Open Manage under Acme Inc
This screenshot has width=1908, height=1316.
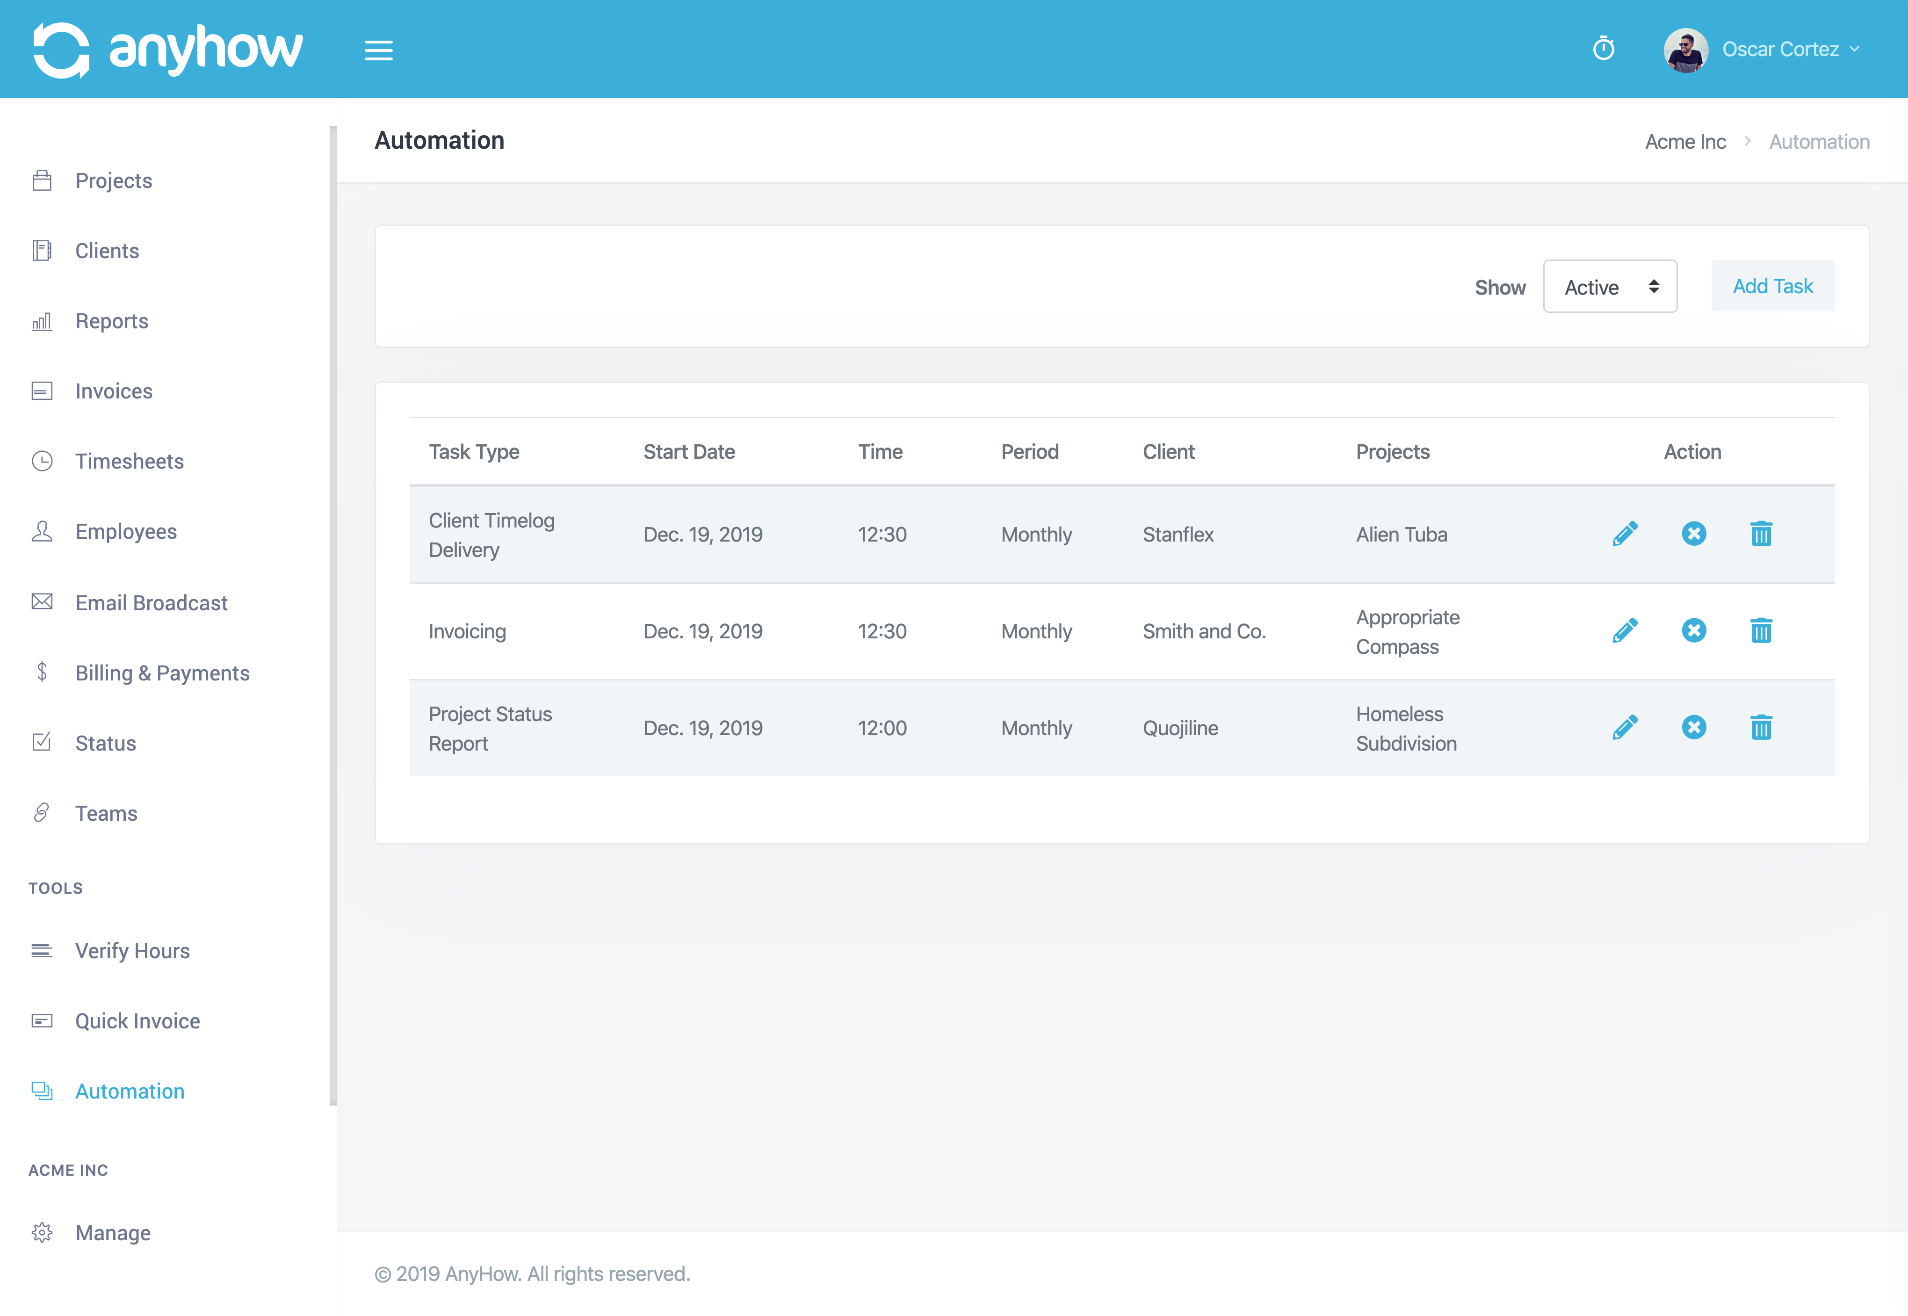point(113,1233)
